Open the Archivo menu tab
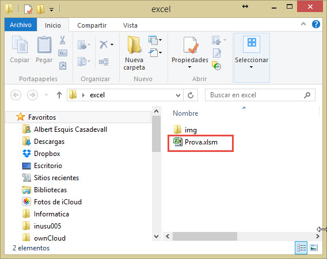The image size is (327, 259). coord(21,25)
